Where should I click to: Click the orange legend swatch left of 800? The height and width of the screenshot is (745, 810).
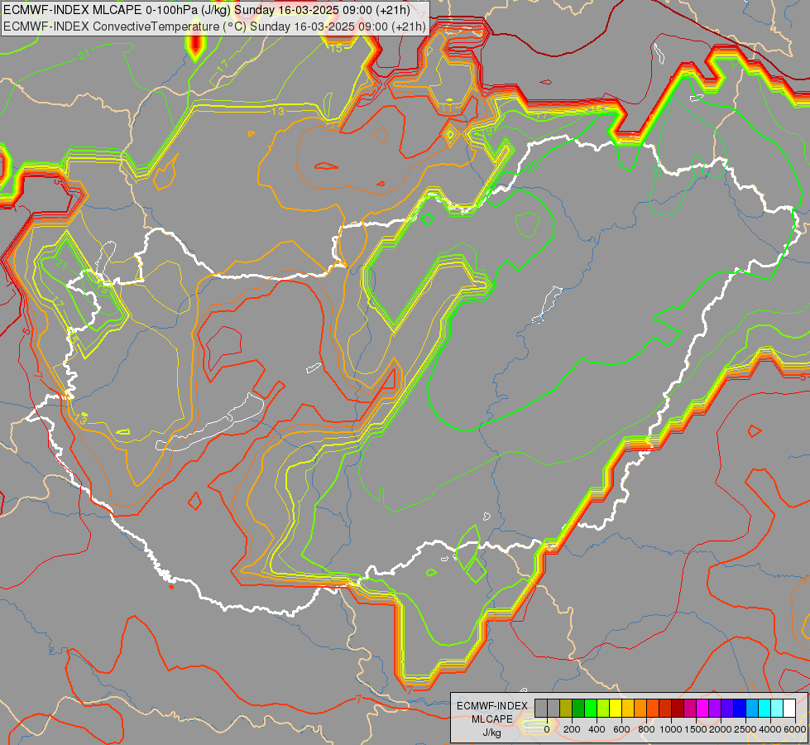click(x=640, y=708)
